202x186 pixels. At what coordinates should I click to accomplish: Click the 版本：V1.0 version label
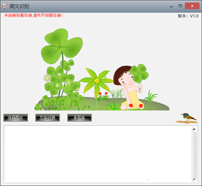click(x=188, y=16)
